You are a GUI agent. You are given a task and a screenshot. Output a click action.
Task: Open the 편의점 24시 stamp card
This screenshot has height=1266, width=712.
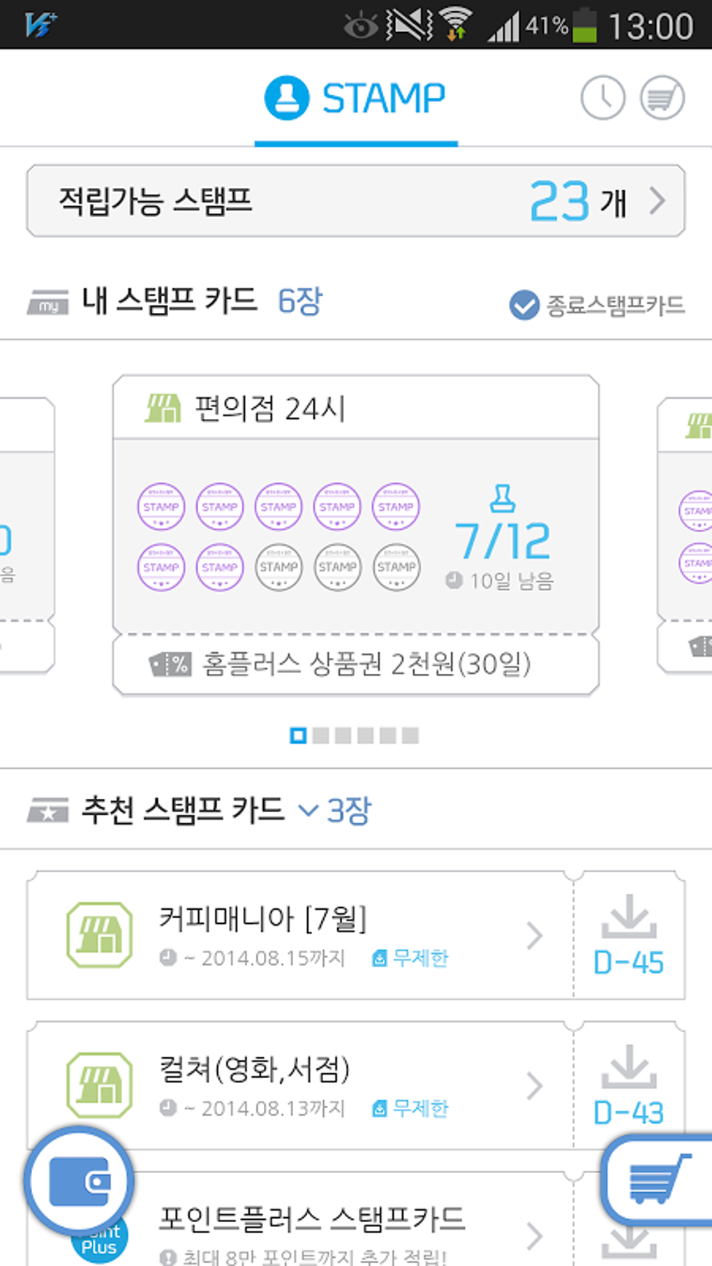click(356, 408)
